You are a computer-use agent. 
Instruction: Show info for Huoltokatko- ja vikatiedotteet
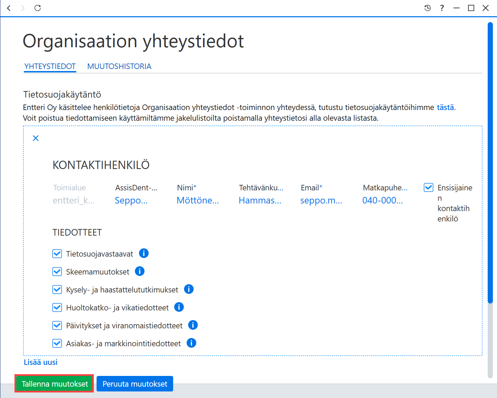[179, 307]
